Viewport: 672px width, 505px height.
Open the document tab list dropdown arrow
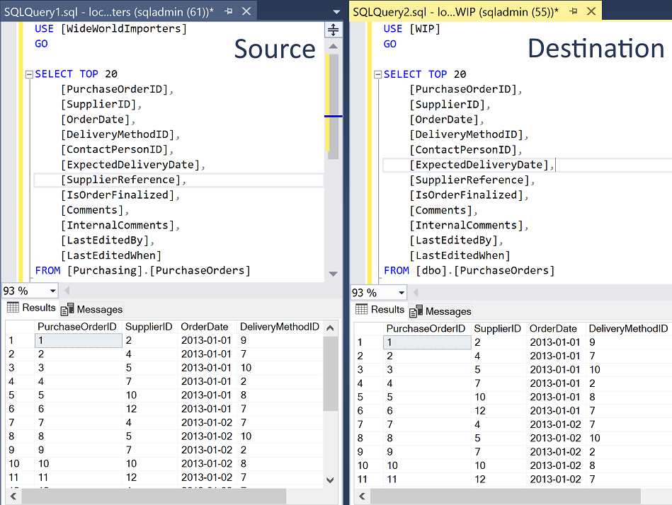coord(336,12)
